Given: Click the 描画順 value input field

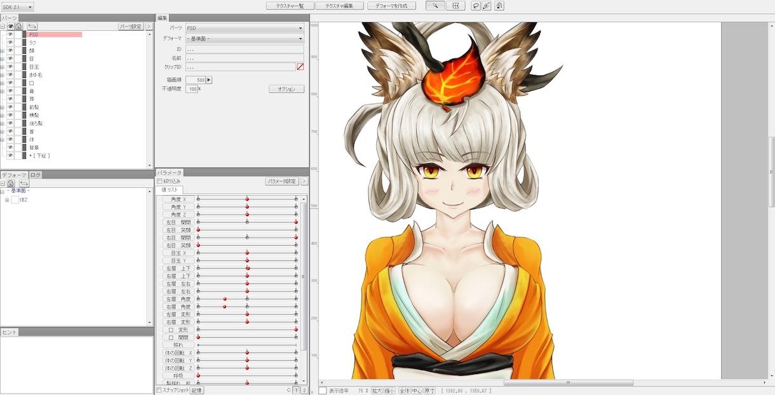Looking at the screenshot, I should [196, 80].
